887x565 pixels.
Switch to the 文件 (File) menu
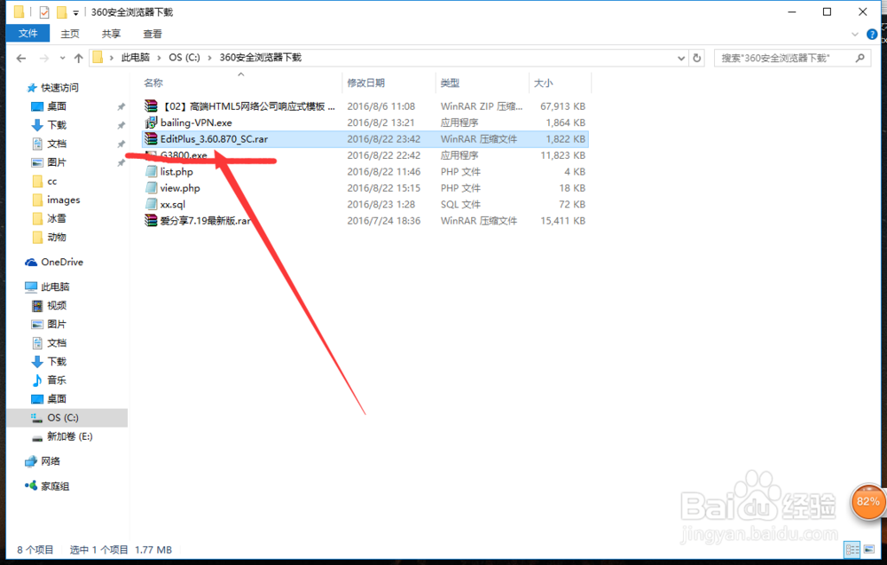pos(27,33)
